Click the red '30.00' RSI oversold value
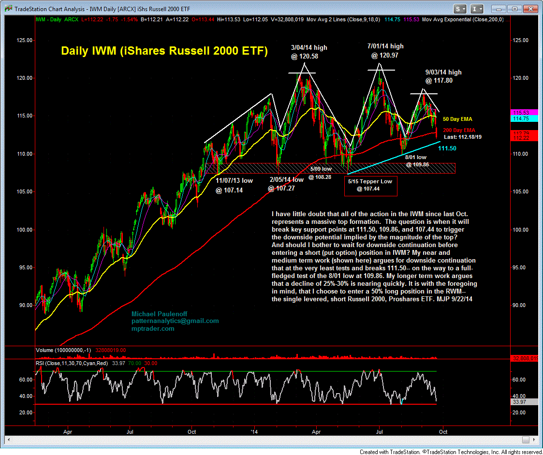The width and height of the screenshot is (543, 455). [x=150, y=363]
